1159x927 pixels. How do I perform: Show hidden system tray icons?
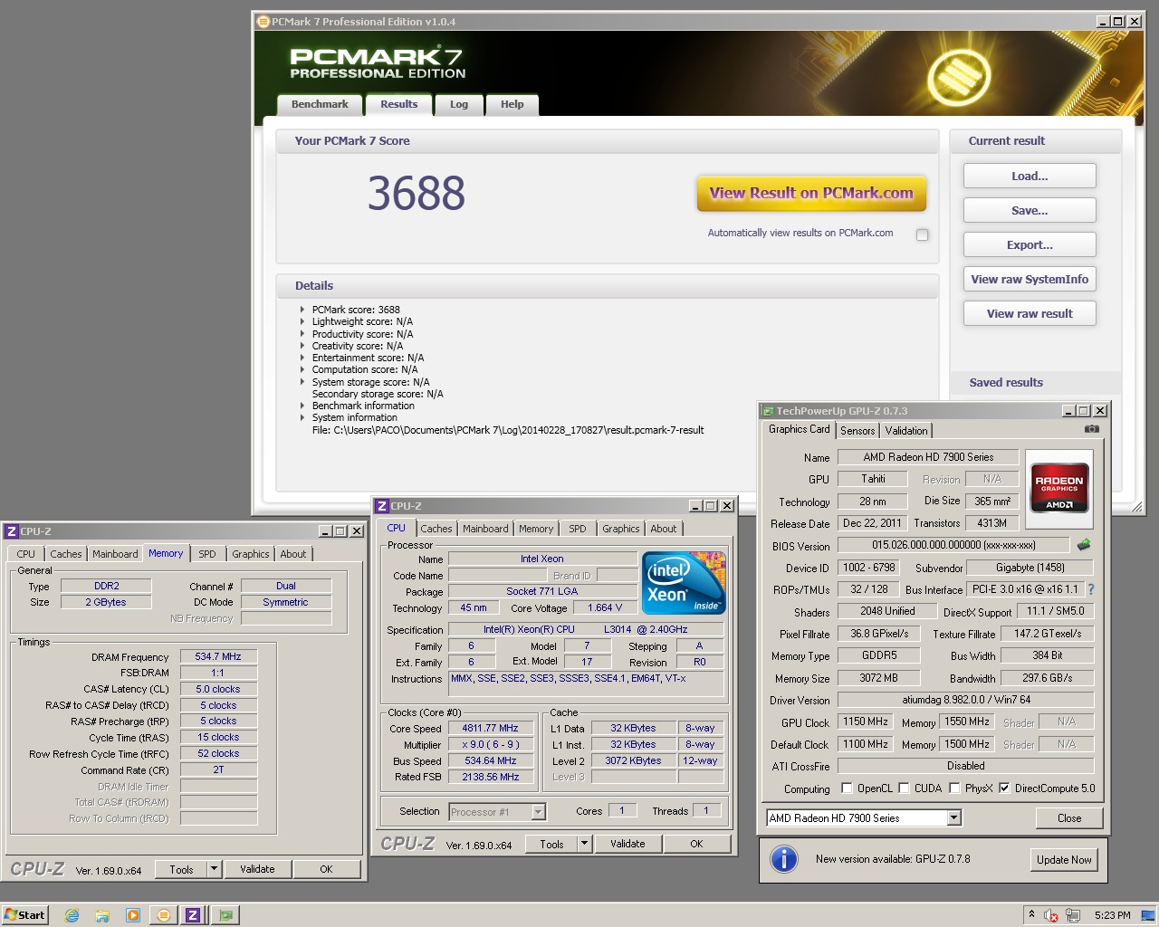(1031, 914)
